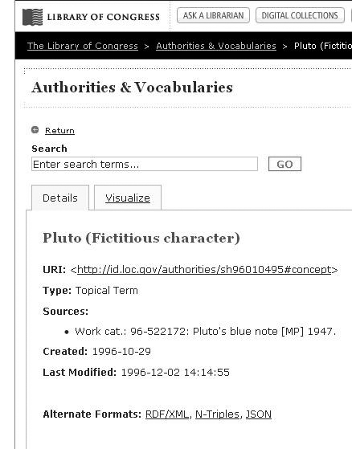
Task: Open the JSON alternate format
Action: [x=259, y=414]
